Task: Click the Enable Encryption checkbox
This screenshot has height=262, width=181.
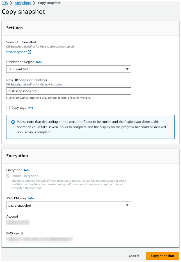Action: (8, 176)
